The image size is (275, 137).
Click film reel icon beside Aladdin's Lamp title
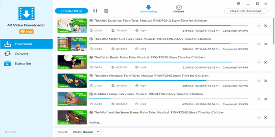(x=91, y=94)
